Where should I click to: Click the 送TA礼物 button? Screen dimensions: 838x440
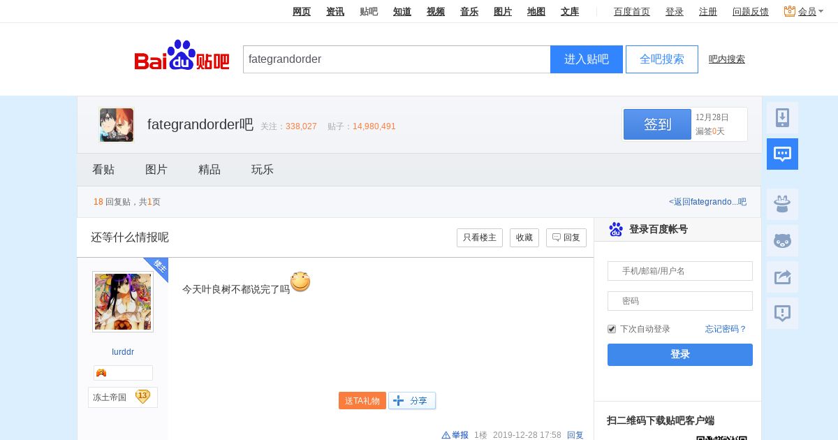(362, 401)
